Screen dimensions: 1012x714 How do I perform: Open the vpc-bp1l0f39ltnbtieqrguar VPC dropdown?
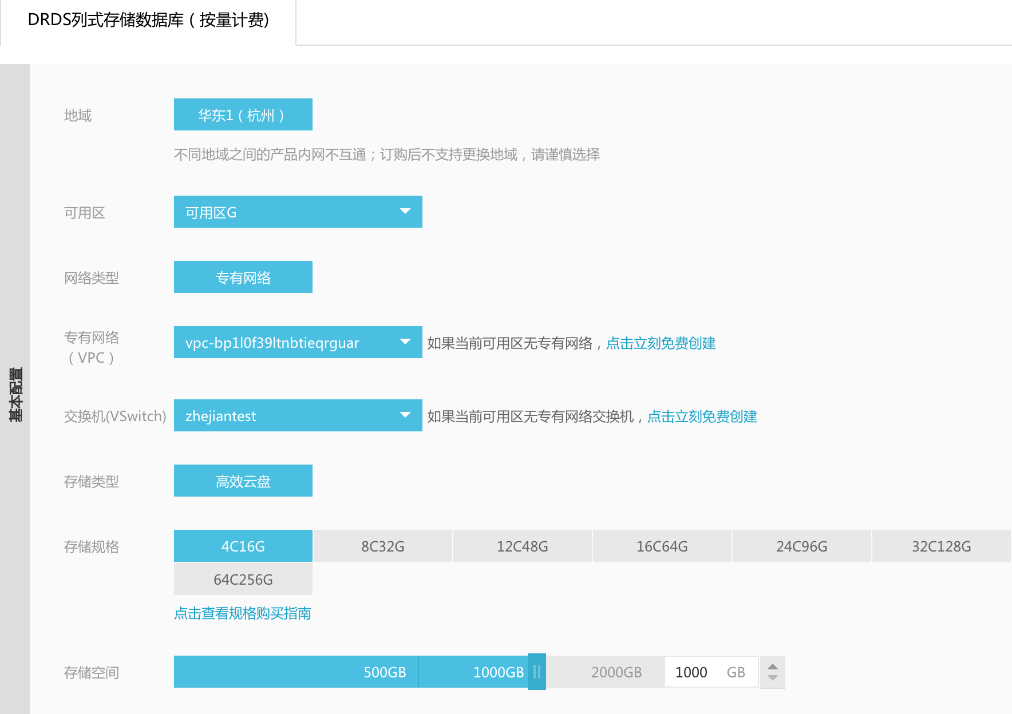(x=298, y=343)
